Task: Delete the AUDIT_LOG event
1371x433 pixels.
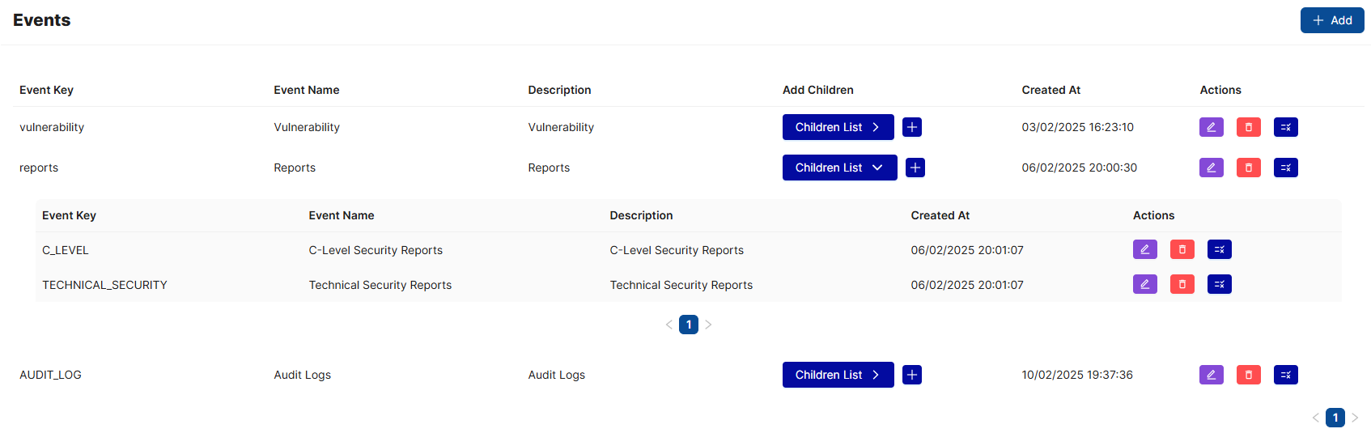Action: point(1248,375)
